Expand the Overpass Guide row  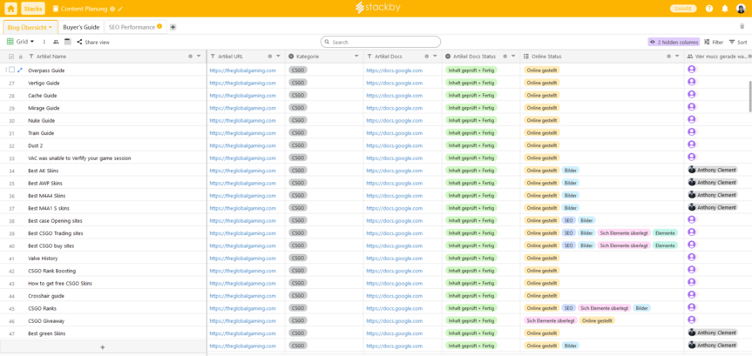click(20, 71)
